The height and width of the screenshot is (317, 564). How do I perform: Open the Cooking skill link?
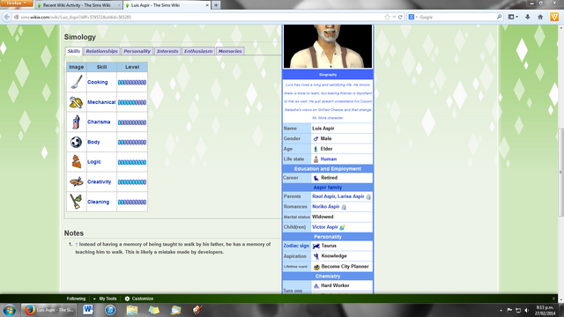pyautogui.click(x=98, y=82)
